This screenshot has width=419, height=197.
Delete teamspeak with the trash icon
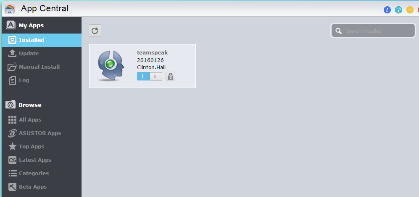(170, 76)
